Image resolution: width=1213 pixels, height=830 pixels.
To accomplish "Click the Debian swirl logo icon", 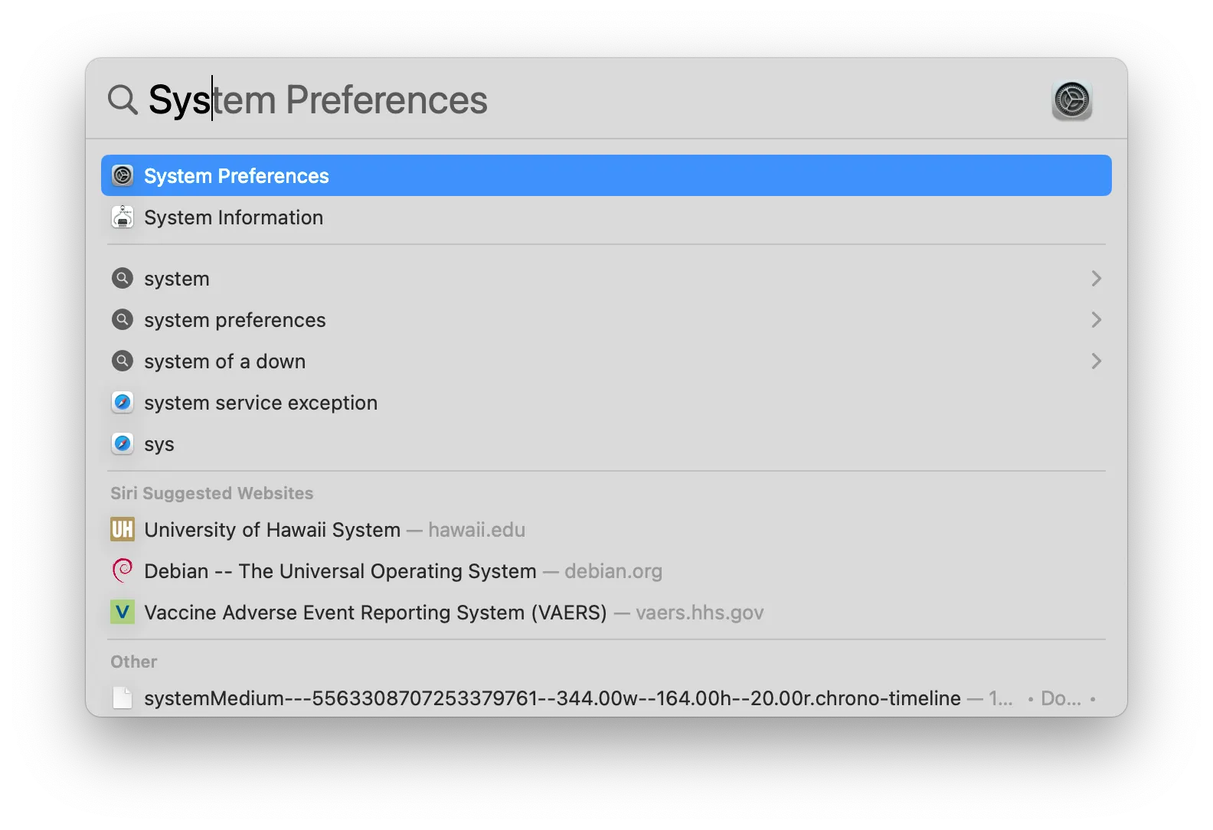I will coord(123,571).
